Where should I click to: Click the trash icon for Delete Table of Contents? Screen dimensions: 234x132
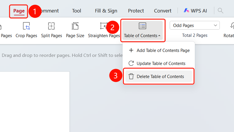[131, 76]
